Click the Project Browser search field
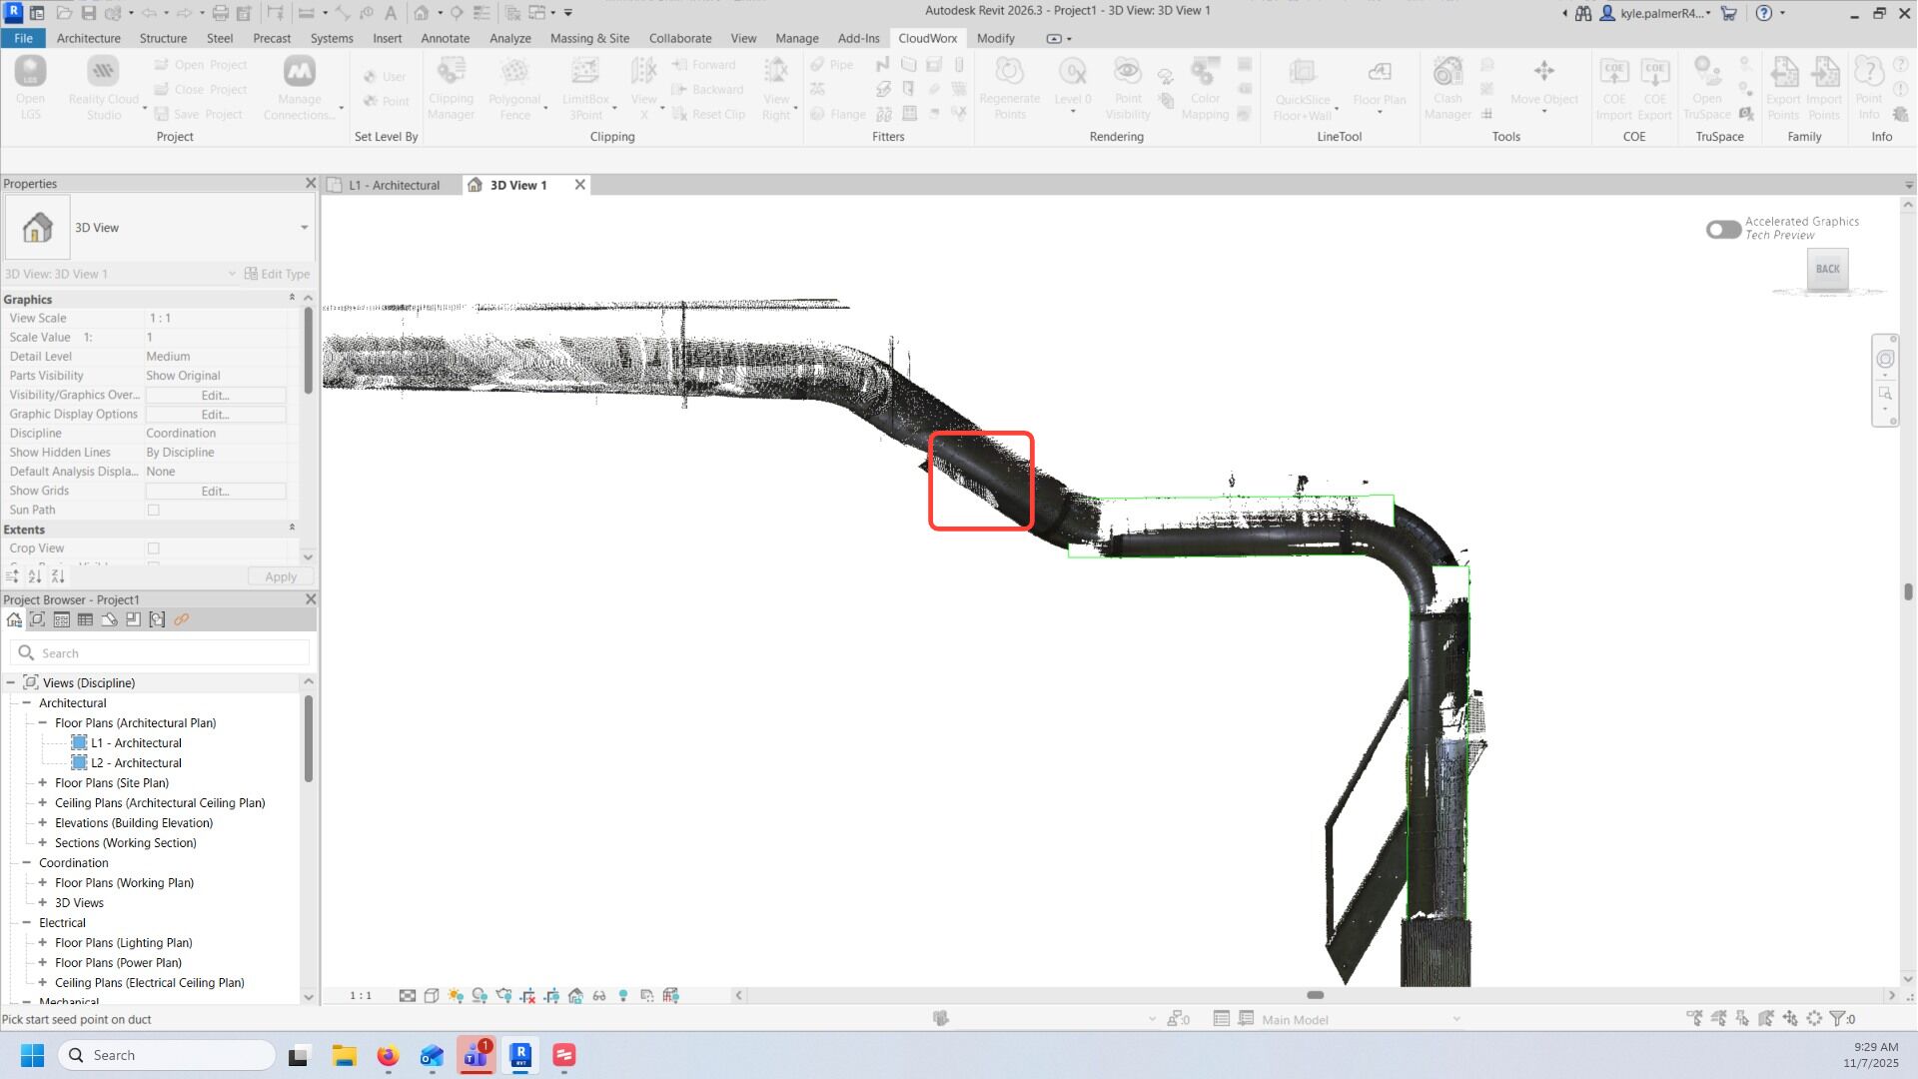The image size is (1918, 1079). point(165,653)
